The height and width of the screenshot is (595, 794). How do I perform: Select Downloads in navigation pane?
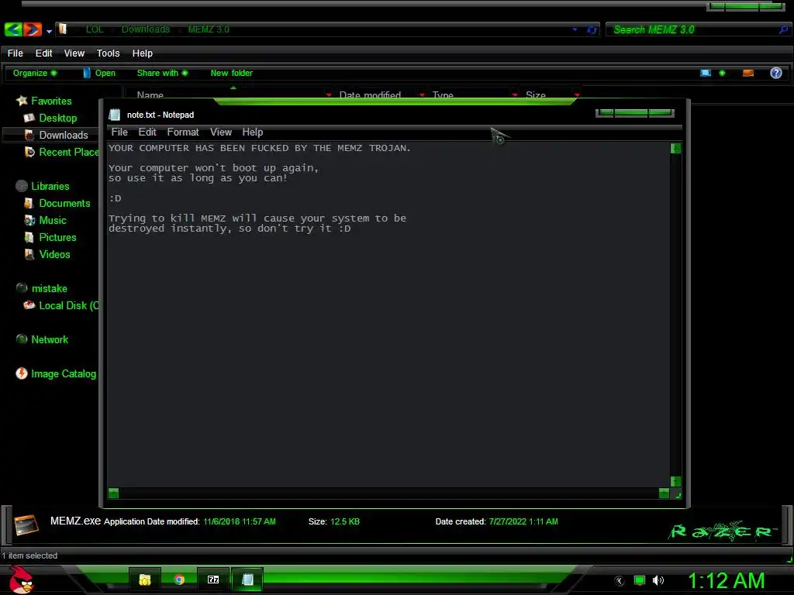[x=56, y=135]
